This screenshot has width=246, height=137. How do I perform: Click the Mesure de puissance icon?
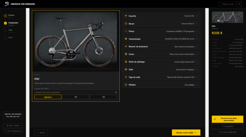(x=126, y=46)
